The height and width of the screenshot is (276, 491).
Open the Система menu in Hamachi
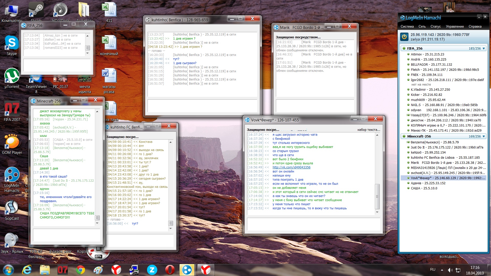[x=407, y=27]
